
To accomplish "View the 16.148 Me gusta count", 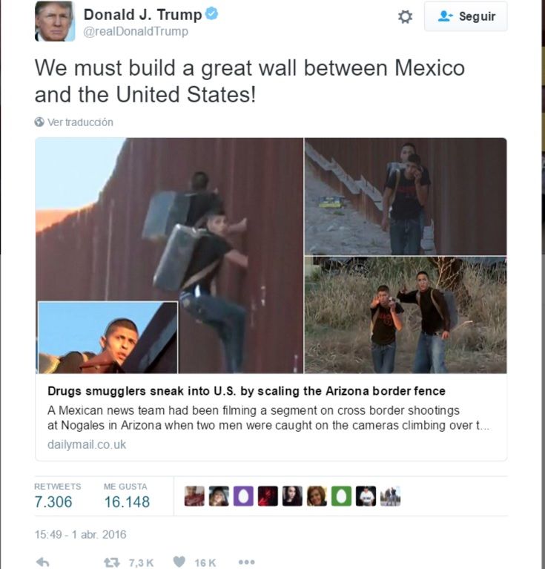I will tap(127, 502).
